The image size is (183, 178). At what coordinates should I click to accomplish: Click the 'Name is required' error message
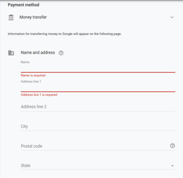33,75
